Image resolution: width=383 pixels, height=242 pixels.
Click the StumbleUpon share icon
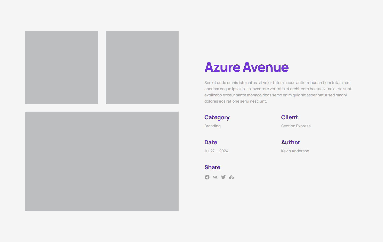(231, 177)
